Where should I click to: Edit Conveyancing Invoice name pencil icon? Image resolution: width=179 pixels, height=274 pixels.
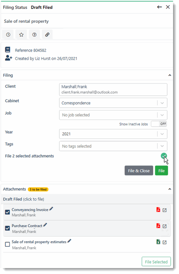(51, 209)
